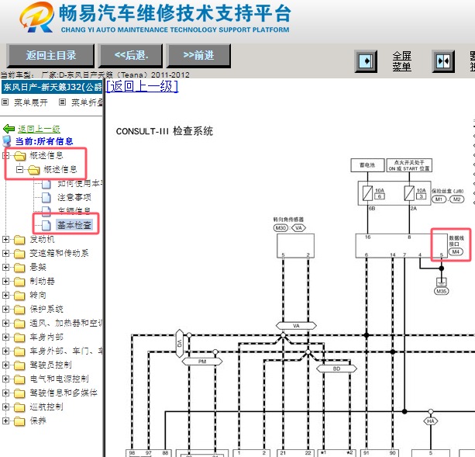Expand the 保护系统 folder
The height and width of the screenshot is (457, 475).
click(5, 309)
